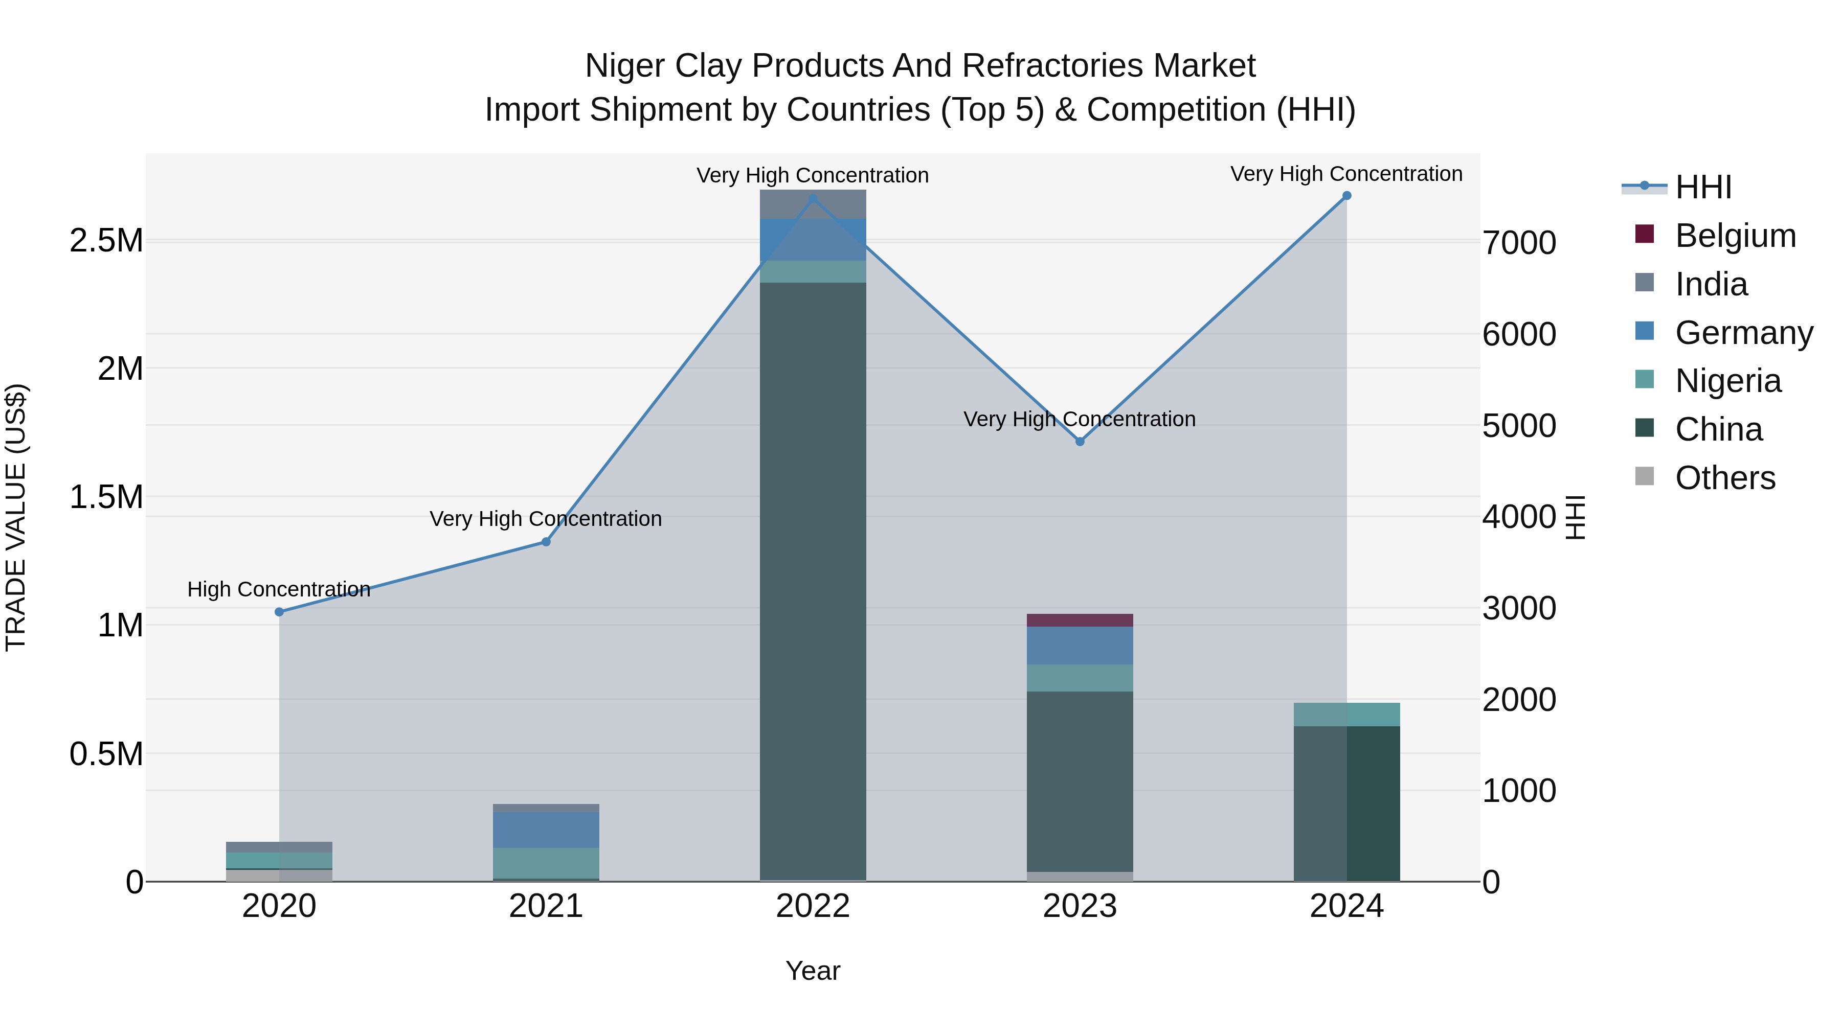
Task: Click the Germany segment of the 2022 bar
Action: [x=813, y=240]
